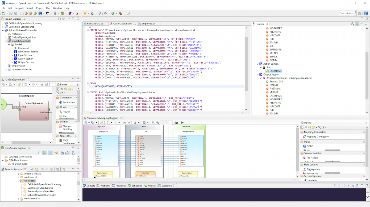Screen dimensions: 370x207
Task: Click the yellow shield icon in main toolbar
Action: coord(85,13)
